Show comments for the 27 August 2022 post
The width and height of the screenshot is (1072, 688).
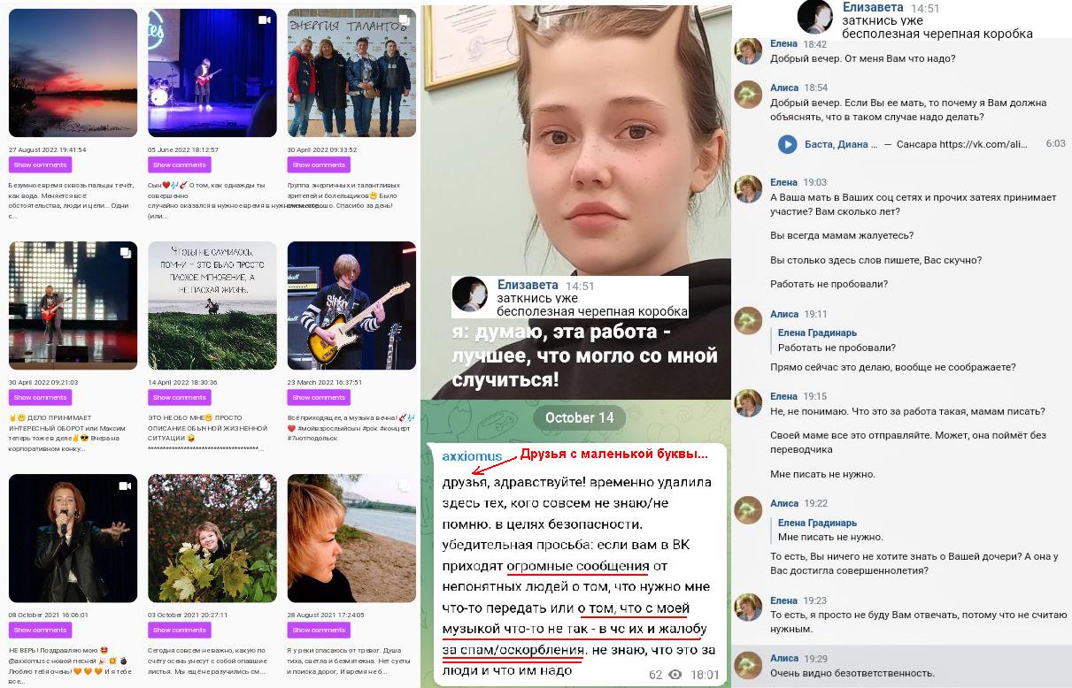pos(40,164)
